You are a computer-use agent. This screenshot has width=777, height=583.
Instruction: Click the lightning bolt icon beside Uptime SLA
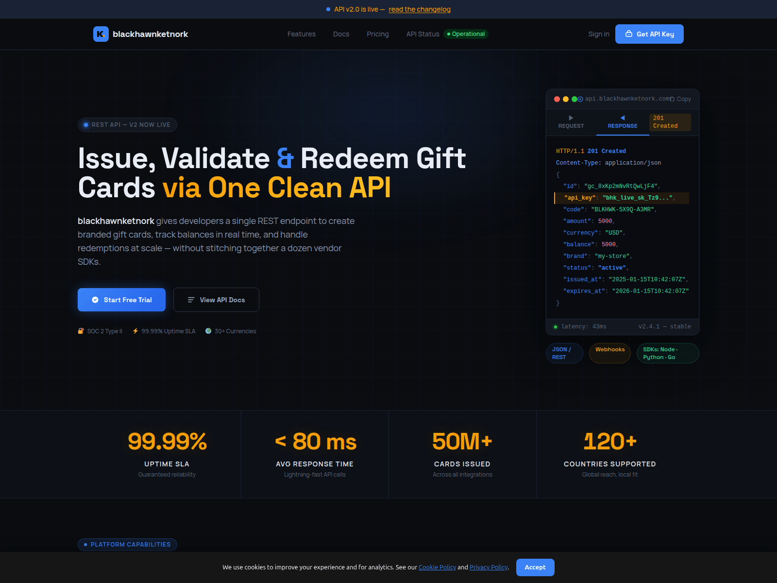coord(135,331)
